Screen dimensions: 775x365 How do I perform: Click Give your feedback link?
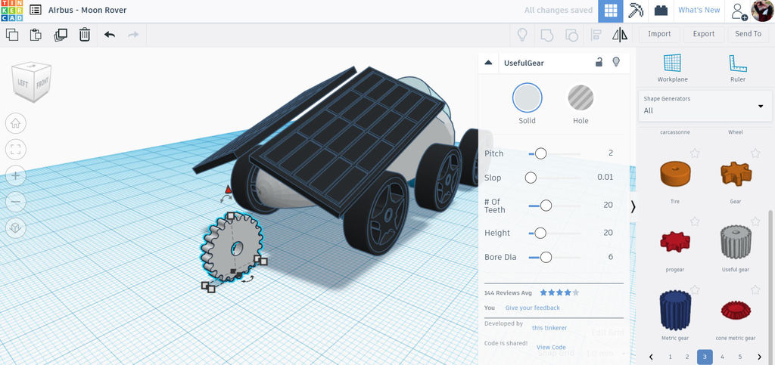tap(532, 308)
